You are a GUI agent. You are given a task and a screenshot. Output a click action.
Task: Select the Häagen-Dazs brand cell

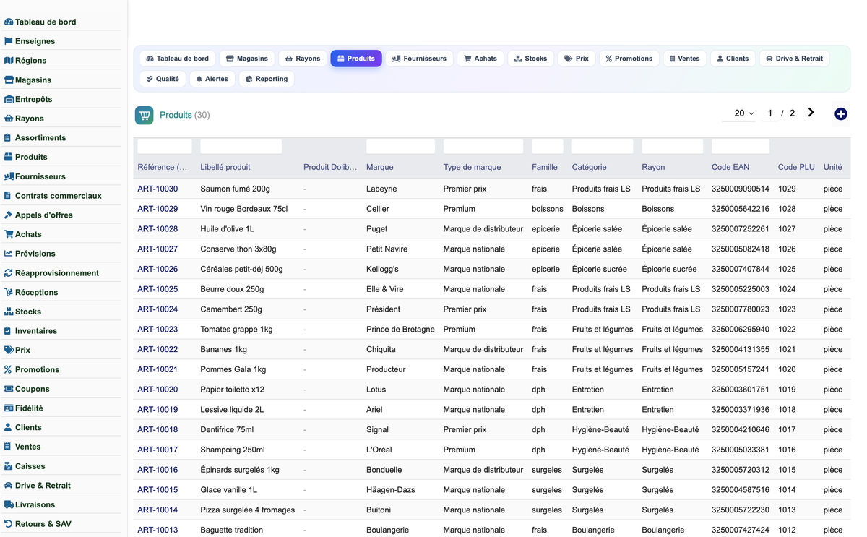tap(391, 489)
